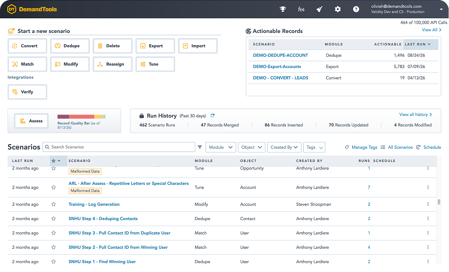Open the trophy icon in header
Screen dimensions: 449x272
(x=283, y=9)
